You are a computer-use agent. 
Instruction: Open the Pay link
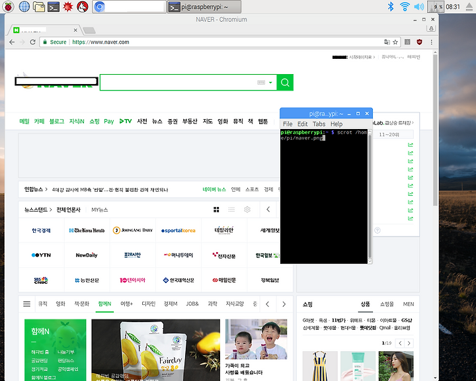[x=108, y=121]
